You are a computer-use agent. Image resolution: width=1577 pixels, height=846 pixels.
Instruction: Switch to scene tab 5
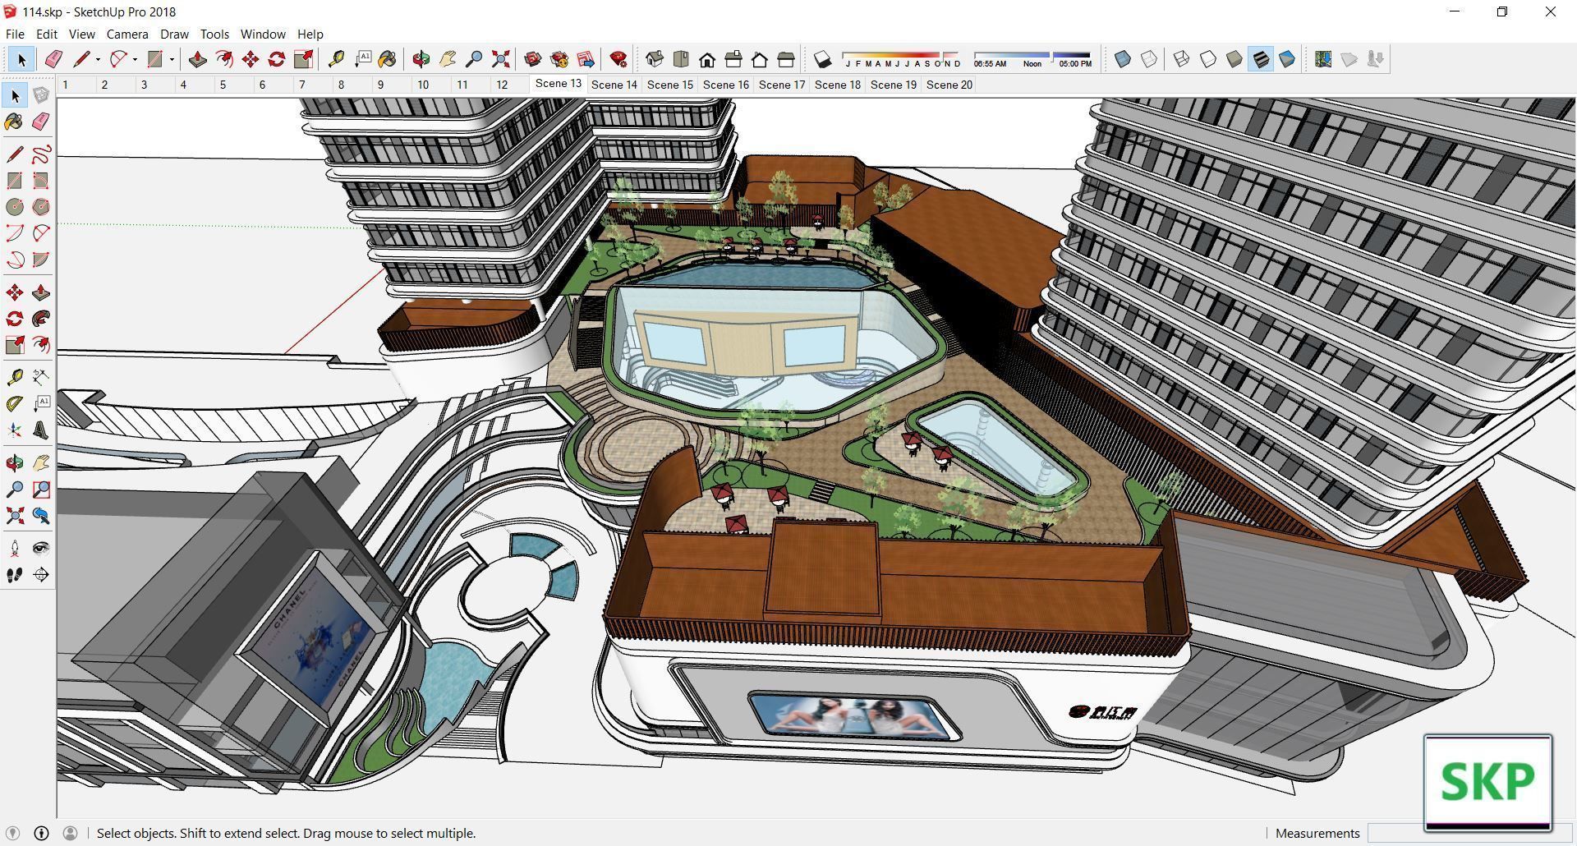(223, 85)
